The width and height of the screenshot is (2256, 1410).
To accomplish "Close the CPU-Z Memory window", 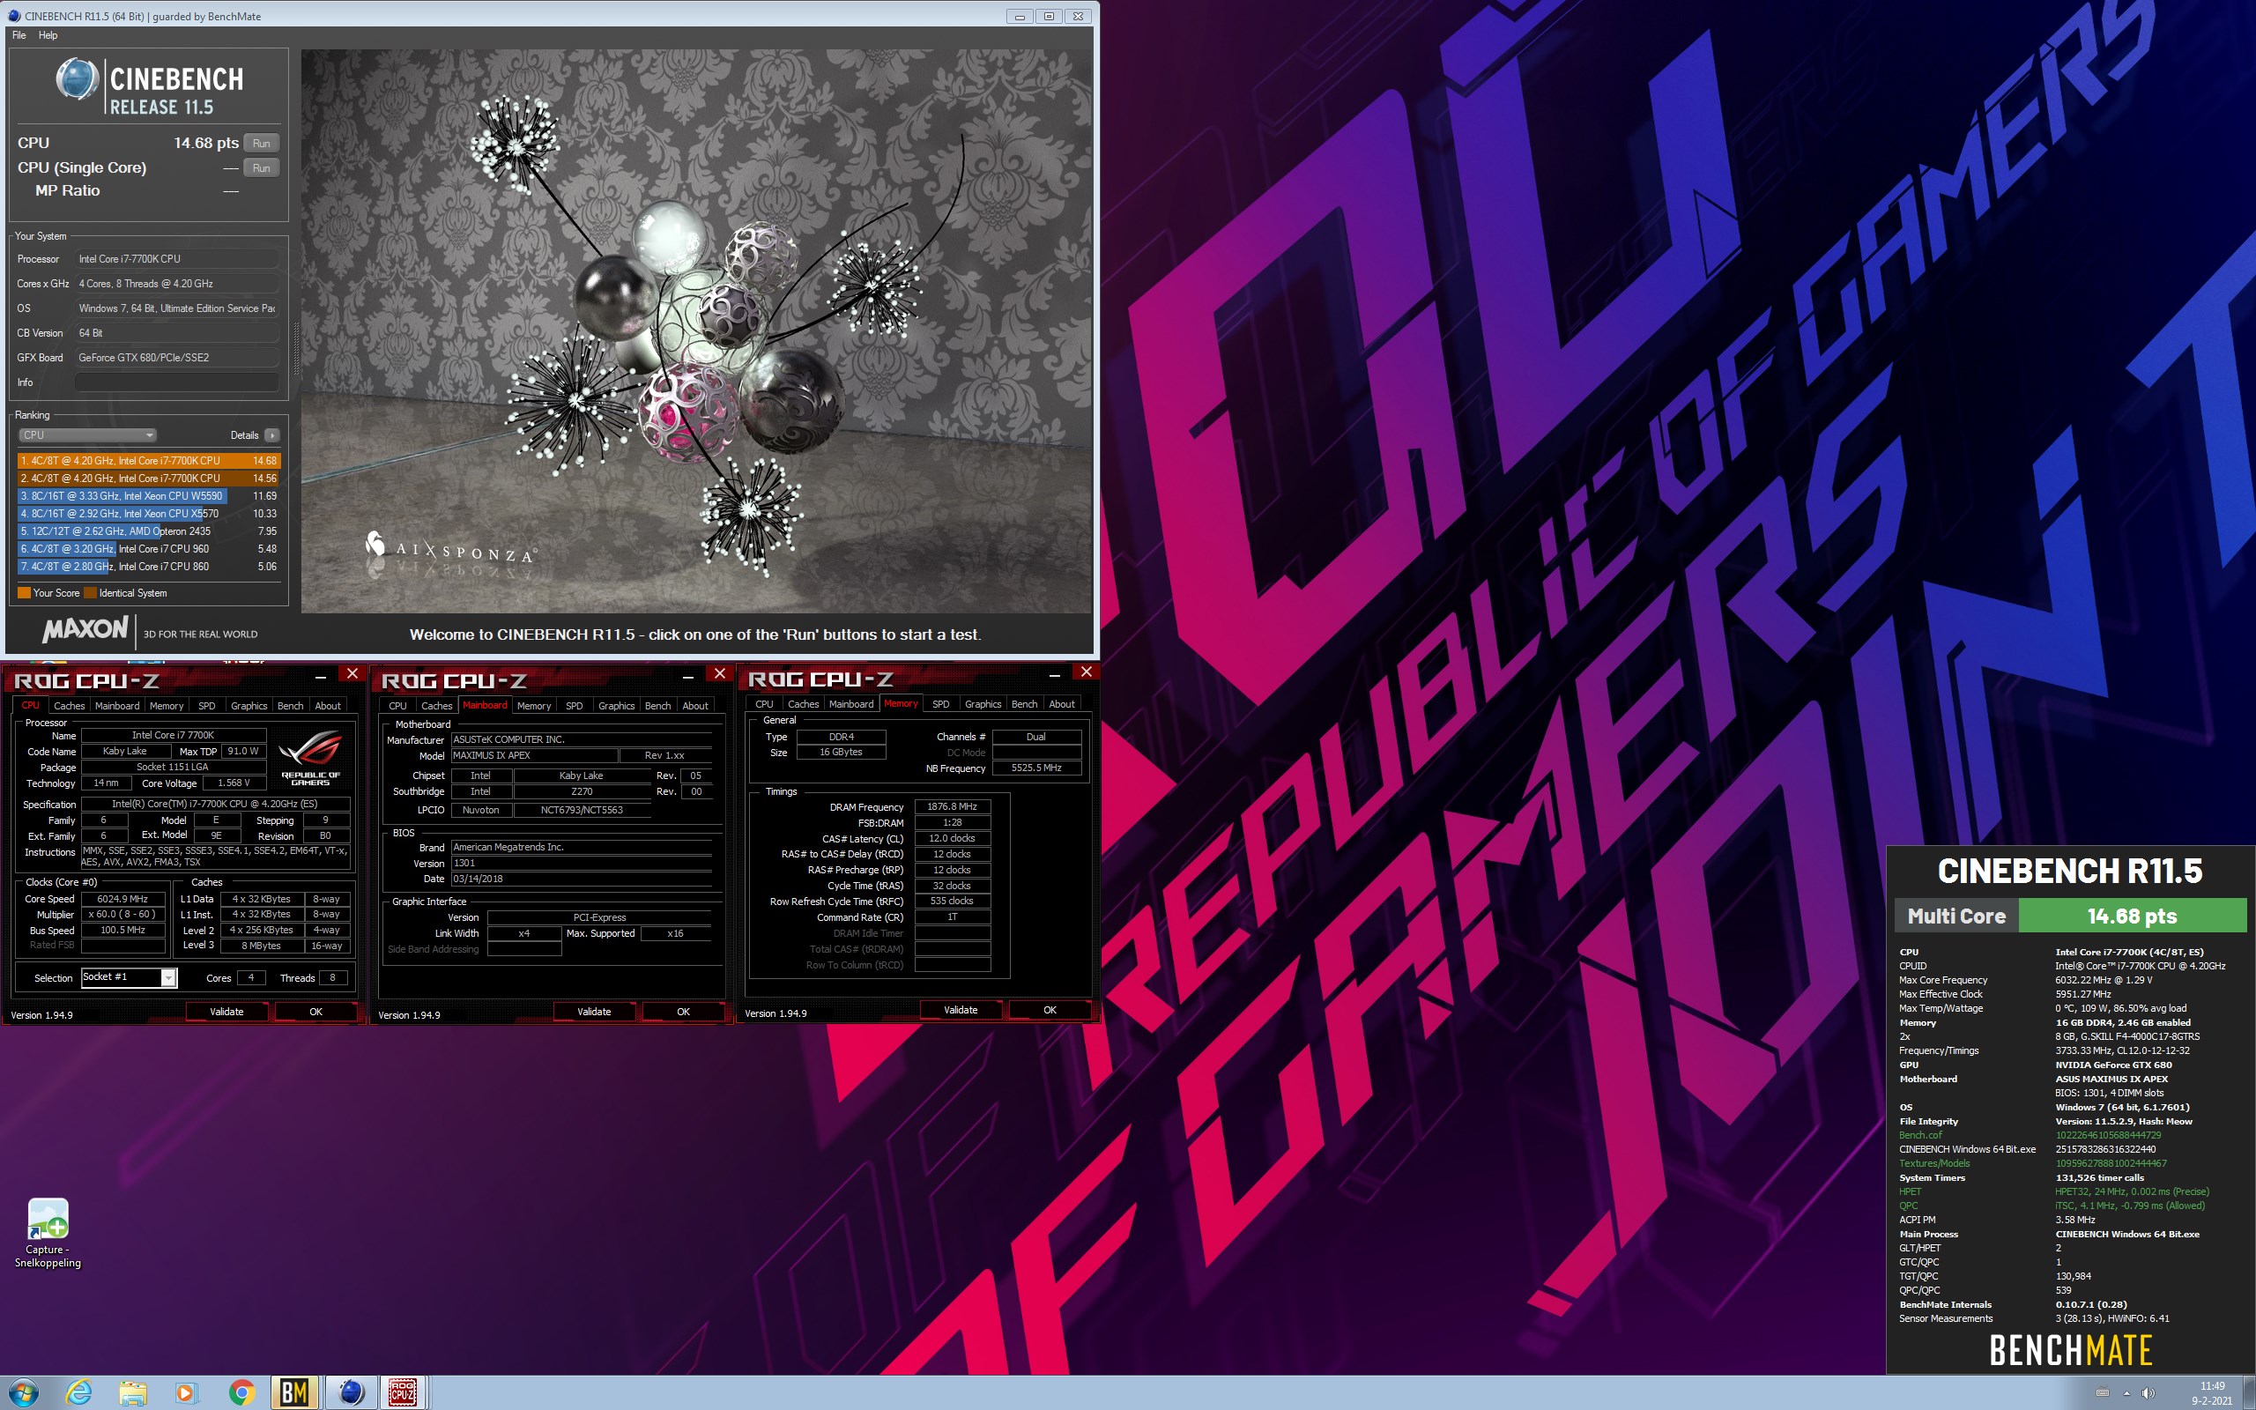I will (1086, 672).
